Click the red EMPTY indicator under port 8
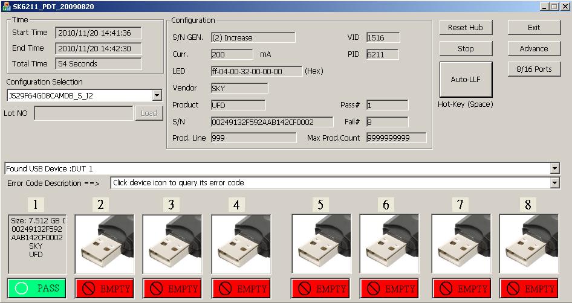The width and height of the screenshot is (572, 303). [x=529, y=289]
